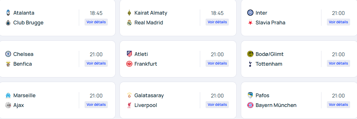This screenshot has height=119, width=357.
Task: Click the Bayern München badge
Action: (x=250, y=105)
